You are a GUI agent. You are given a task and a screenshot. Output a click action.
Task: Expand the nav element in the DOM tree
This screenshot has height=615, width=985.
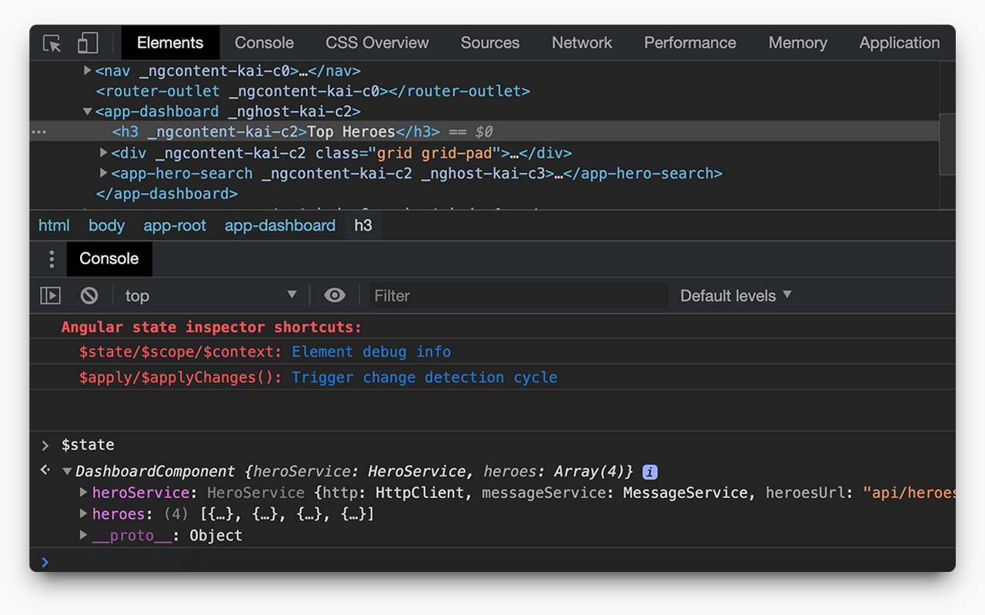click(x=87, y=70)
